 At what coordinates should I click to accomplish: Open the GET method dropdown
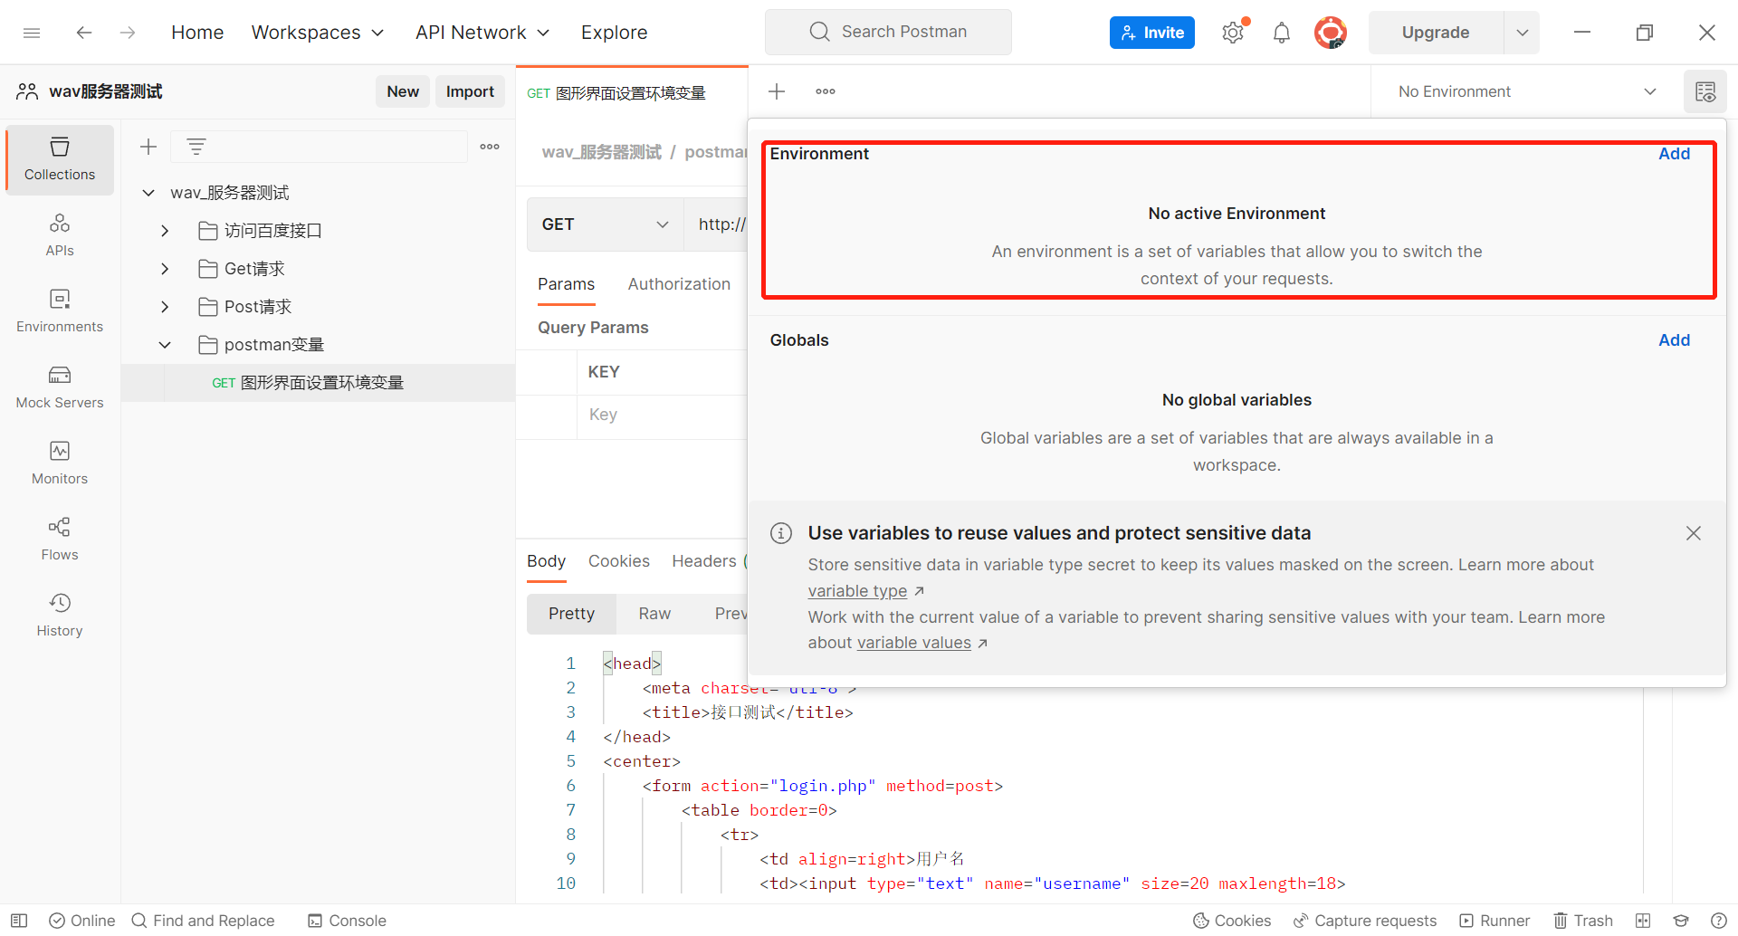coord(605,224)
